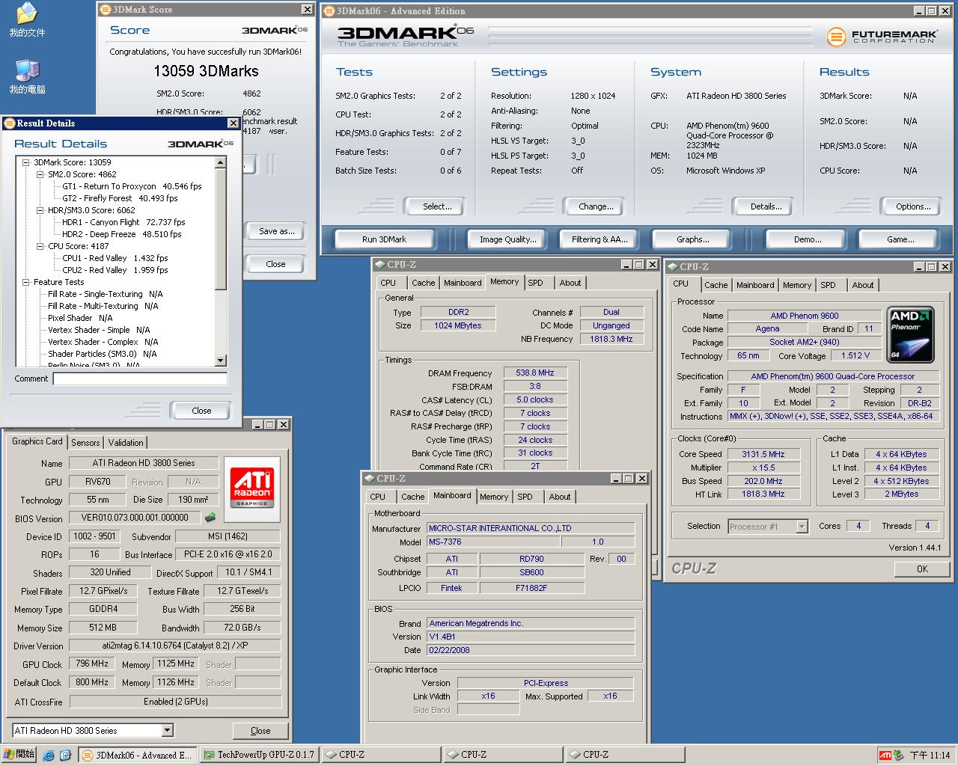The height and width of the screenshot is (766, 958).
Task: Click Close in the Result Details dialog
Action: pyautogui.click(x=201, y=411)
